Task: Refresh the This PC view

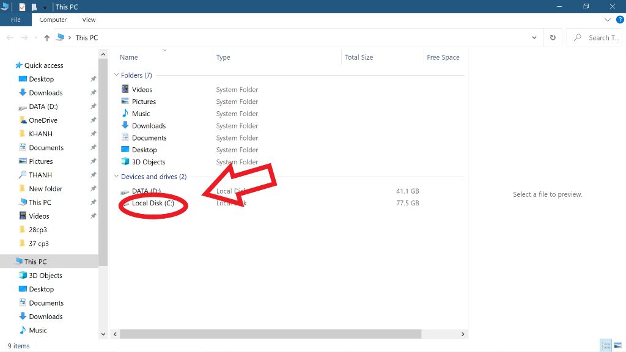Action: click(x=553, y=37)
